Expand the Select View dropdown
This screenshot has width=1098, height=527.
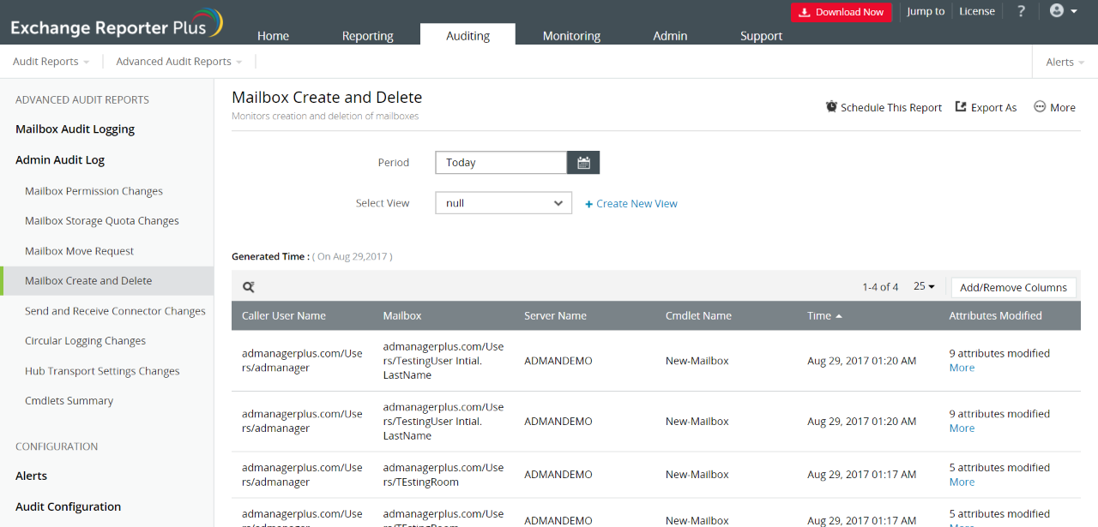tap(504, 204)
